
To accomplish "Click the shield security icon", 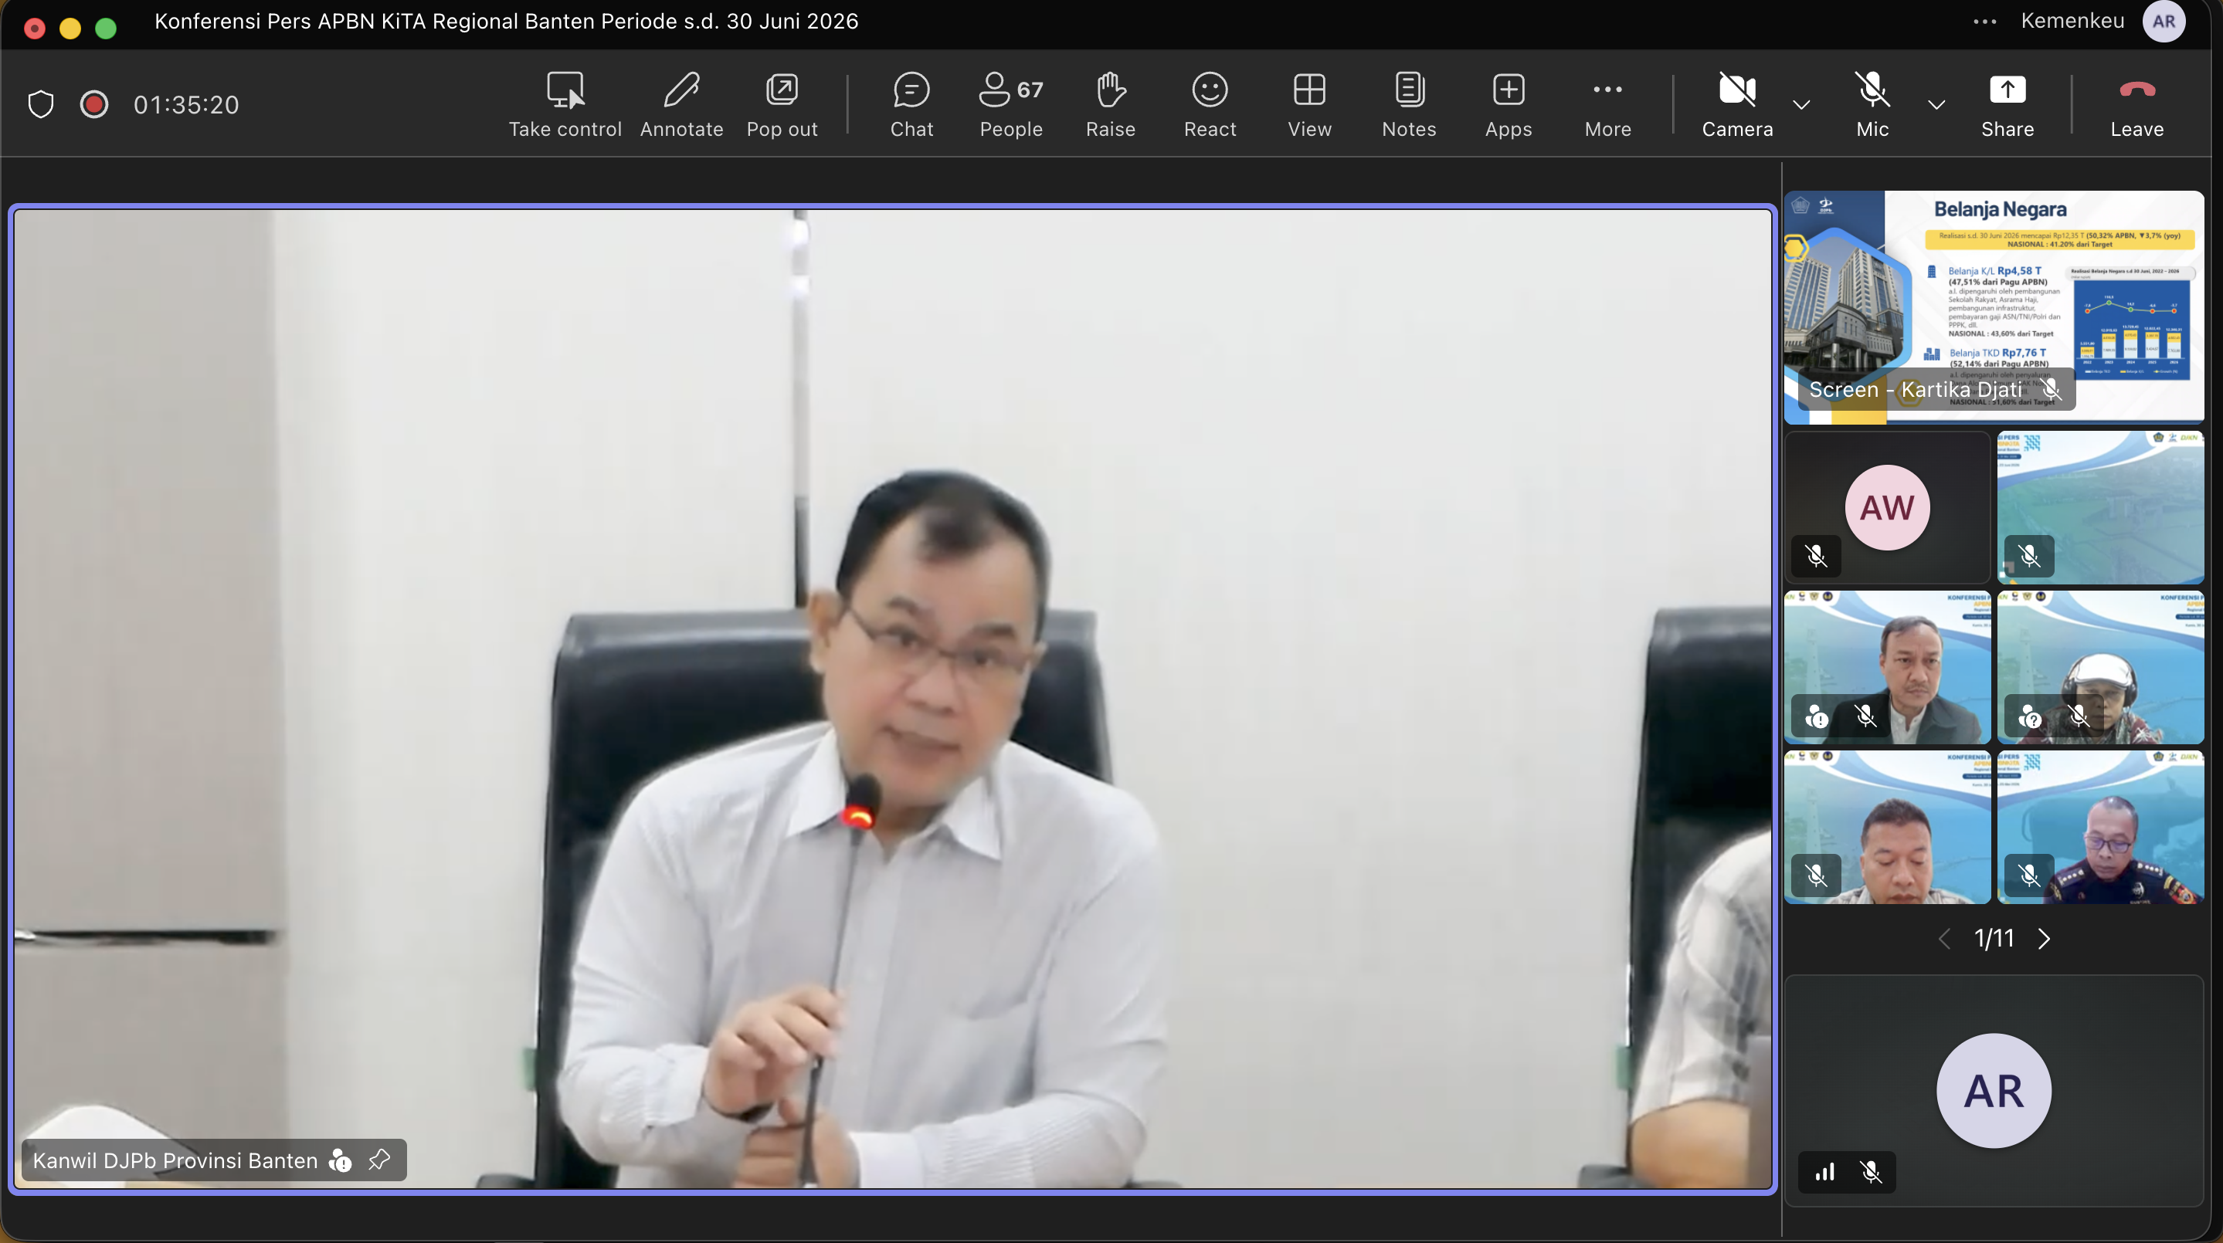I will (x=41, y=104).
